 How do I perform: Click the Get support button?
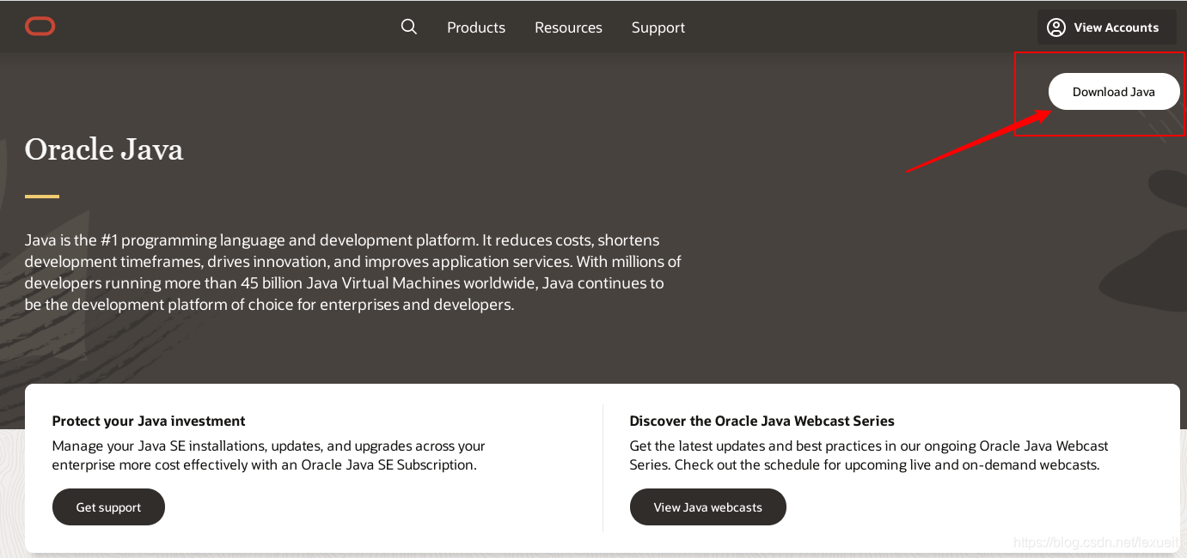pos(108,507)
